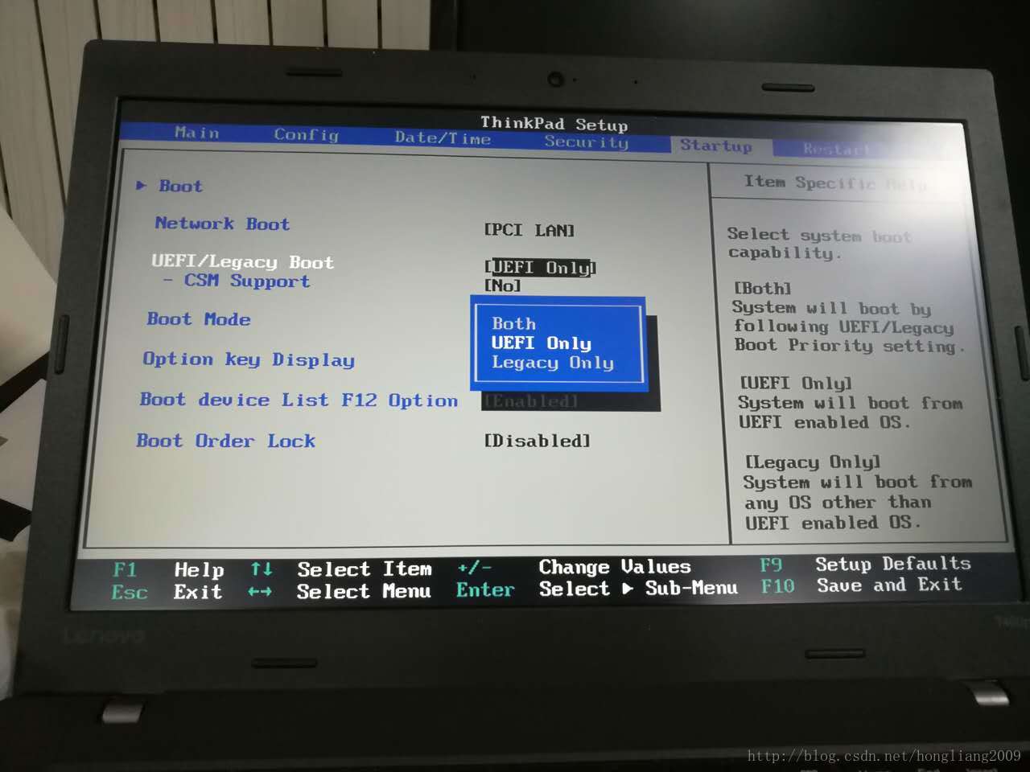Image resolution: width=1030 pixels, height=772 pixels.
Task: Click the F9 Setup Defaults hint
Action: [x=865, y=564]
